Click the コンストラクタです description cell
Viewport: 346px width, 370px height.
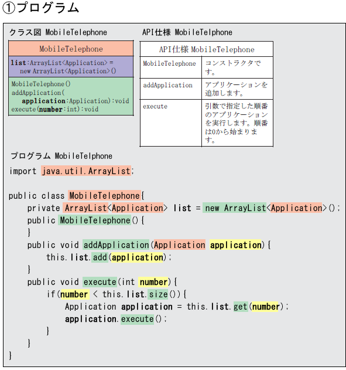click(x=237, y=67)
